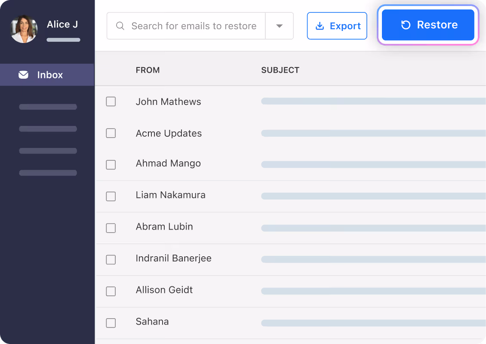486x344 pixels.
Task: Select sender name Sahana
Action: [152, 321]
